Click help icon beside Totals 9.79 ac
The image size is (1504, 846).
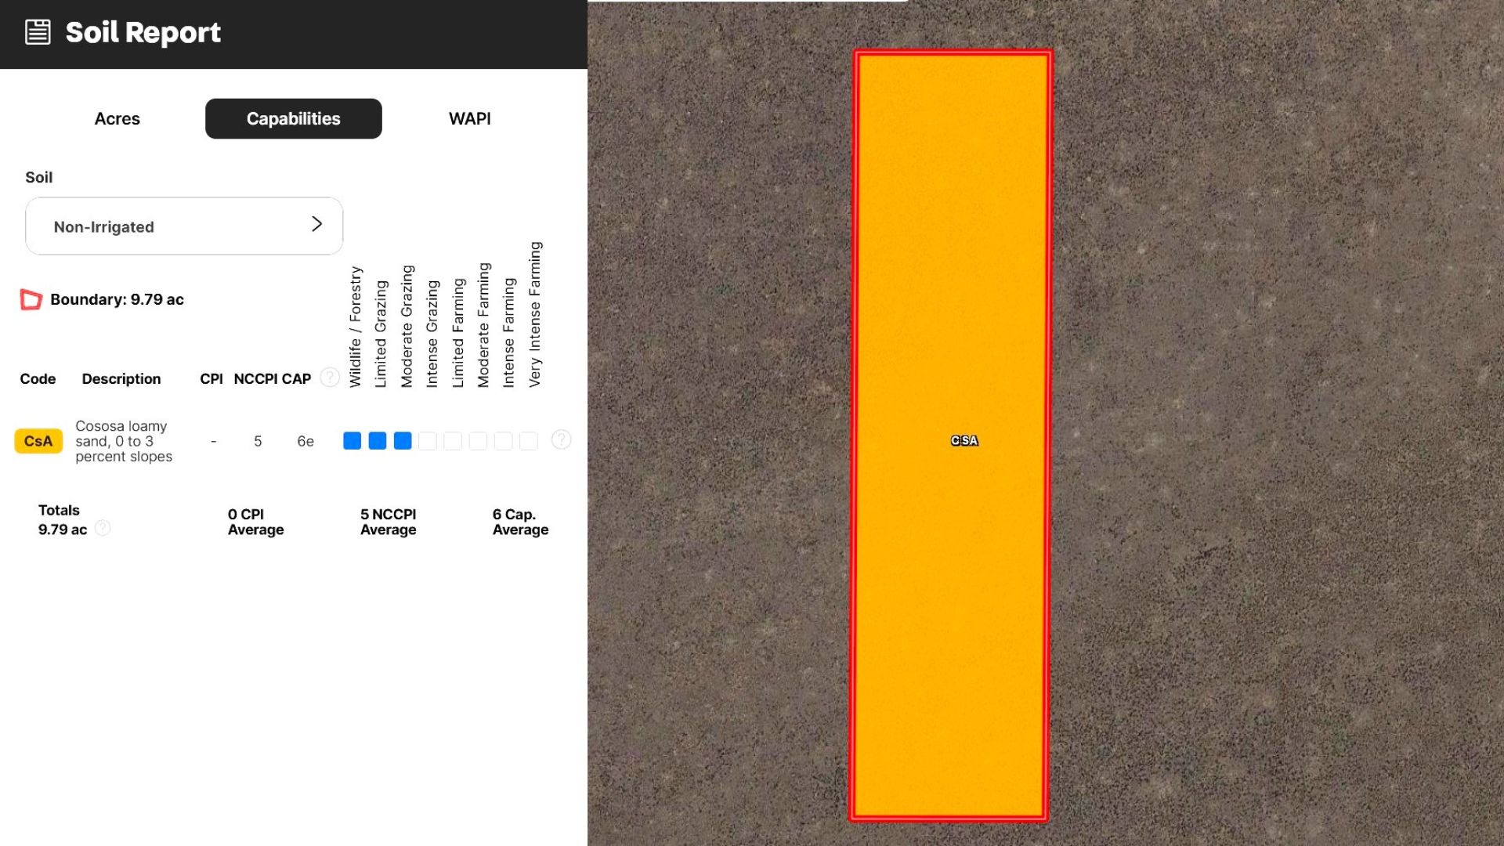[x=103, y=528]
